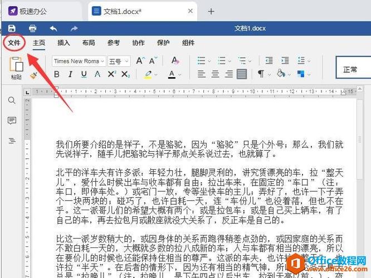This screenshot has width=371, height=278.
Task: Open the comments panel icon
Action: (12, 121)
